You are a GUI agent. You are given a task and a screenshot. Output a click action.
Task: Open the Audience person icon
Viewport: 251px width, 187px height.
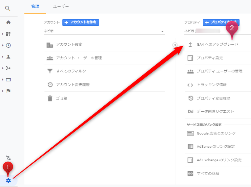point(8,57)
